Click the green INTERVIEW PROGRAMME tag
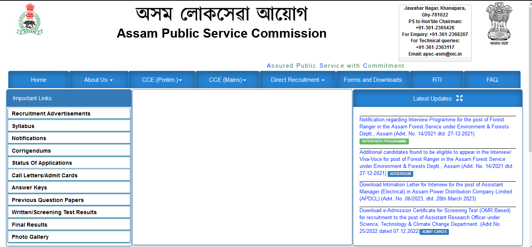This screenshot has width=532, height=247. [384, 141]
